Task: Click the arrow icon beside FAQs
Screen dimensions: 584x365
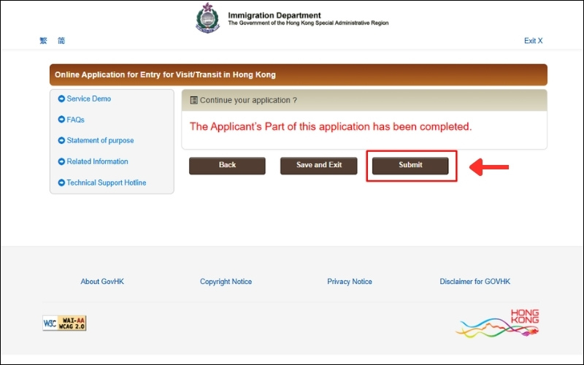Action: [61, 120]
